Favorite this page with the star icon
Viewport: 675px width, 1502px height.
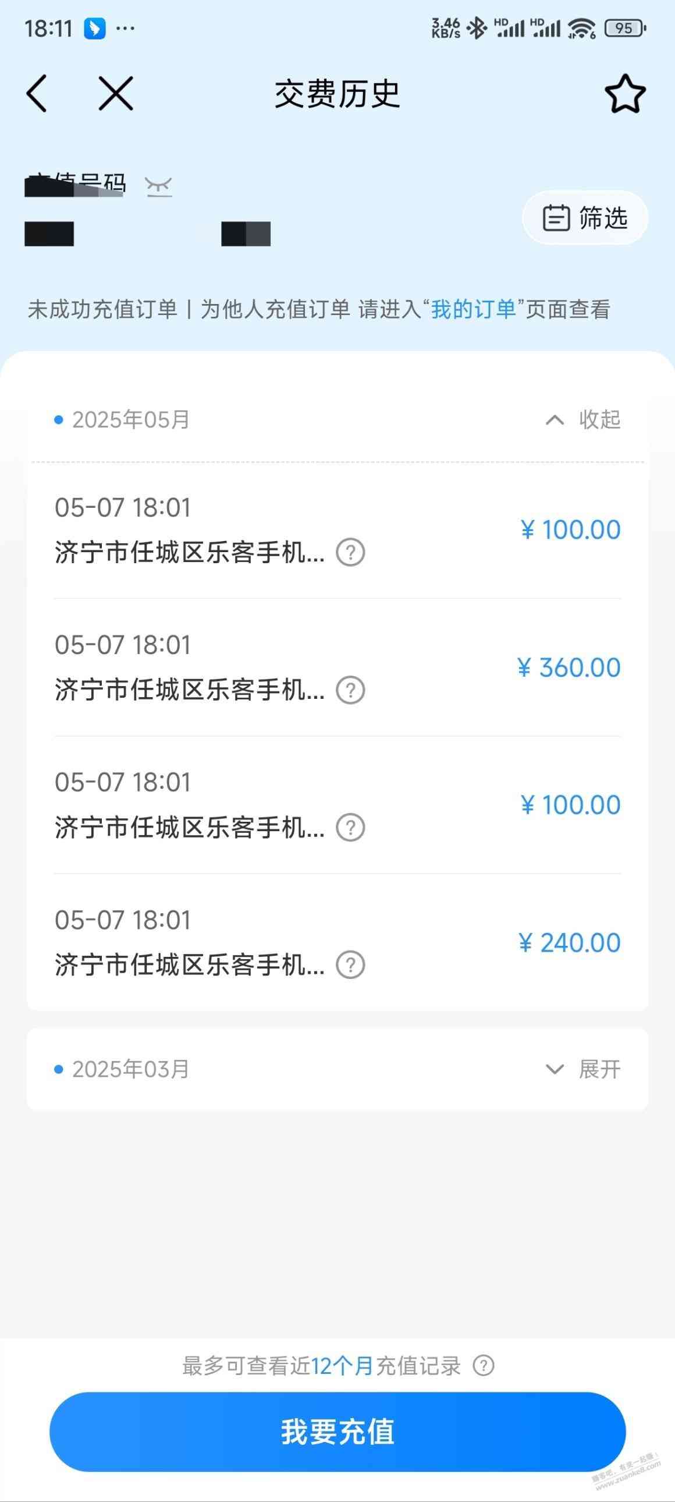pos(625,93)
